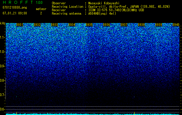Viewport: 182px width, 115px height.
Task: Click the meteor count label
Action: (x=41, y=9)
